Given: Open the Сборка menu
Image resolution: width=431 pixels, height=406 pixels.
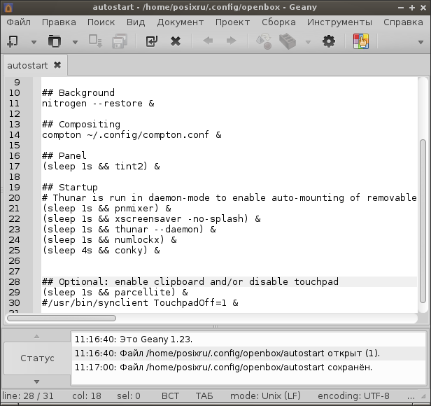Looking at the screenshot, I should click(278, 22).
